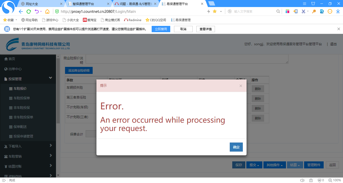Click the blue page-search toolbar icon
The width and height of the screenshot is (343, 183).
pyautogui.click(x=322, y=11)
